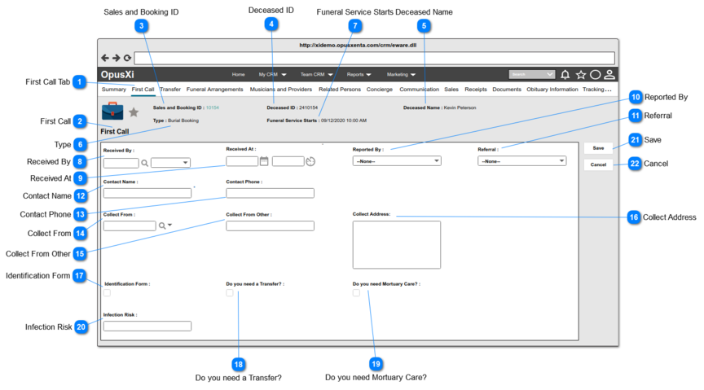The height and width of the screenshot is (390, 704).
Task: Open the Received At calendar picker
Action: [x=264, y=161]
